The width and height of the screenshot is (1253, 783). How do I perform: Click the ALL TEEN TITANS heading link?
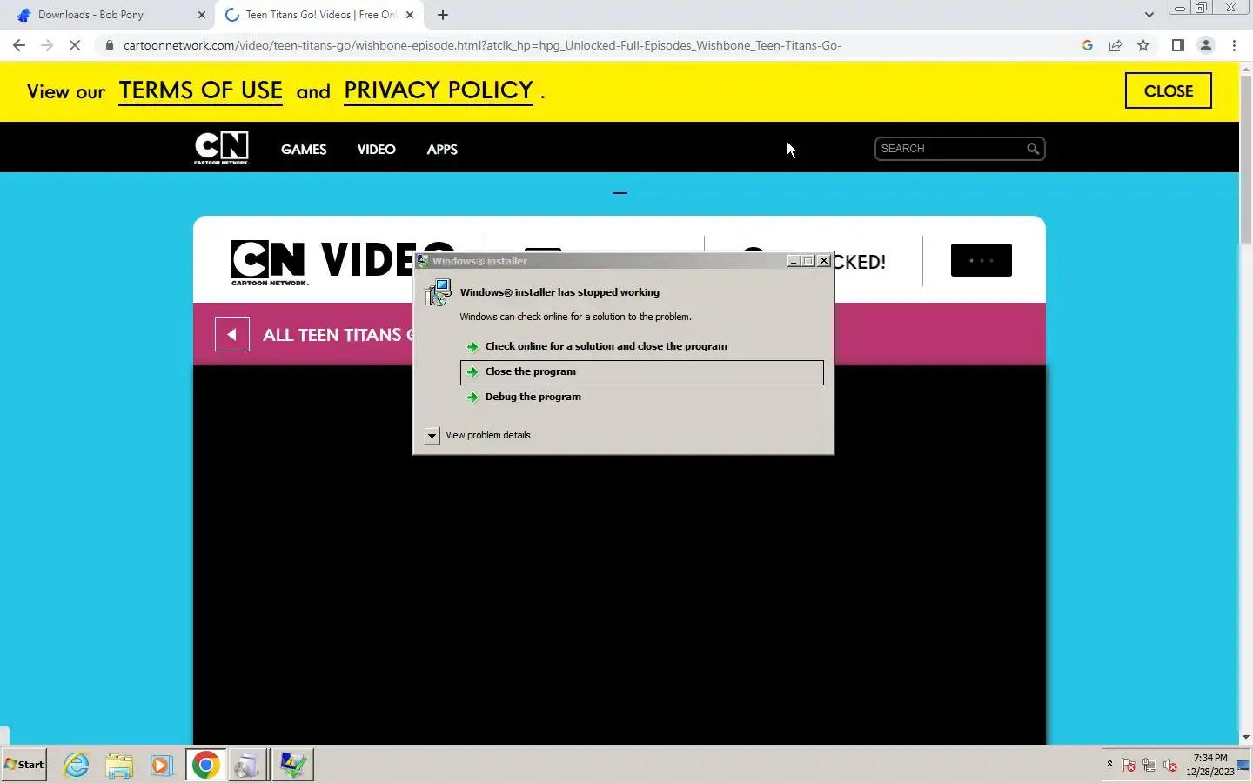pos(338,335)
